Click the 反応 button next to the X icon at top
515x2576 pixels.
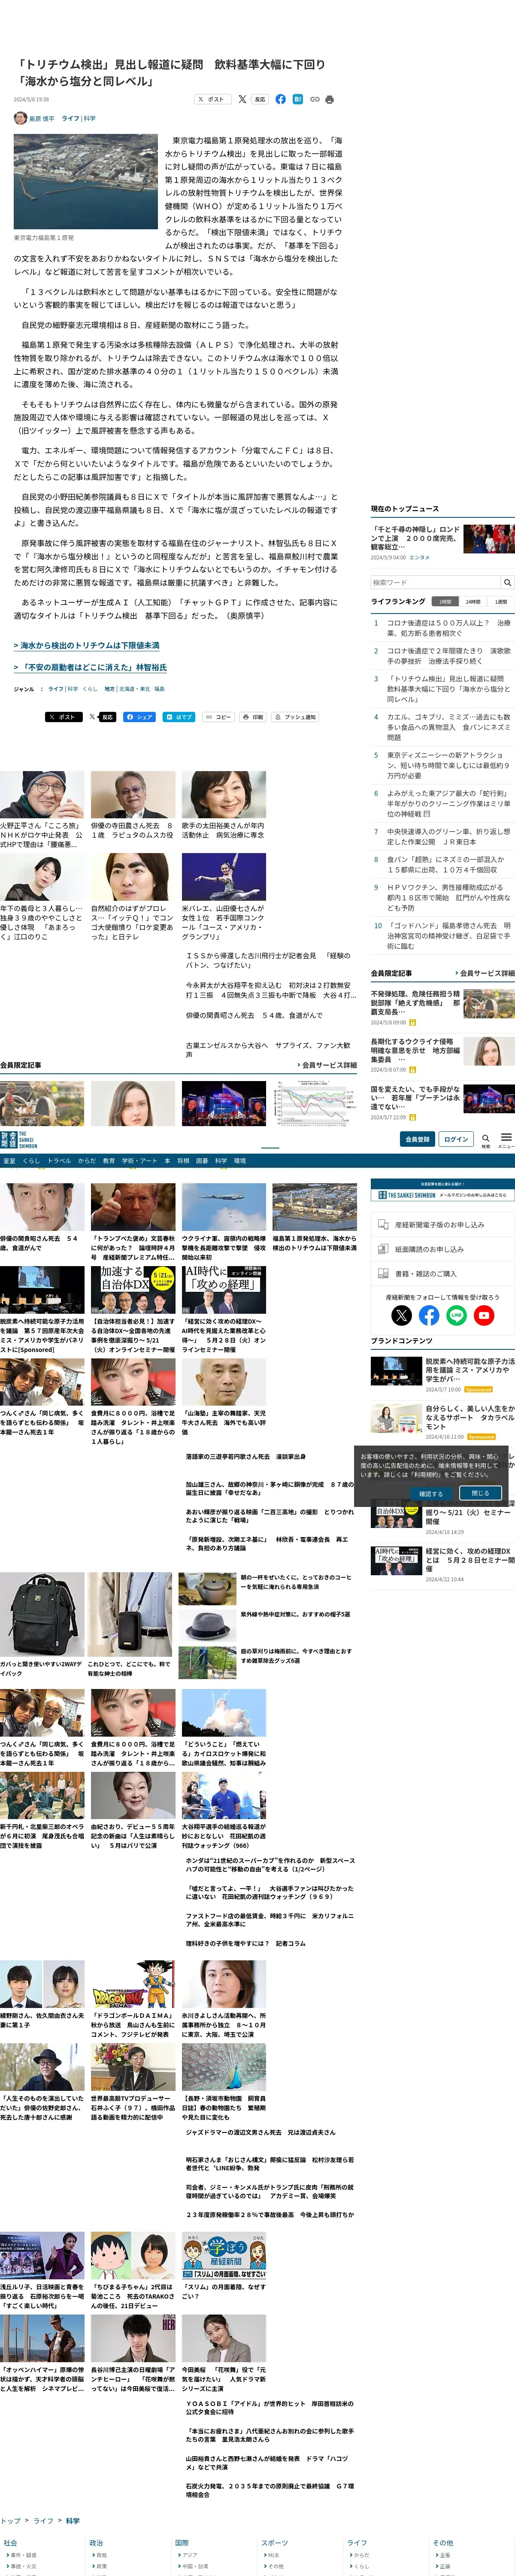point(260,99)
